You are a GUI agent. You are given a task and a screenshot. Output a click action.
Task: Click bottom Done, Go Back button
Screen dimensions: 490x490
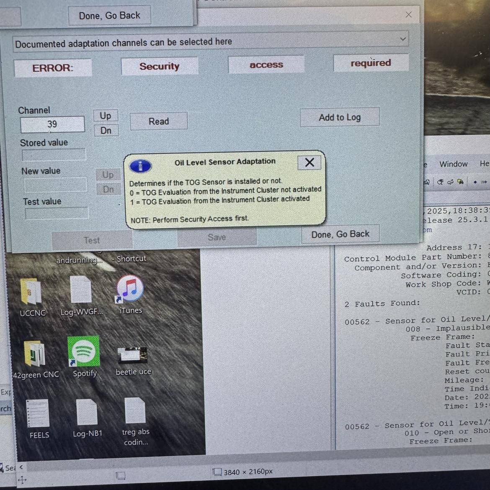[340, 234]
